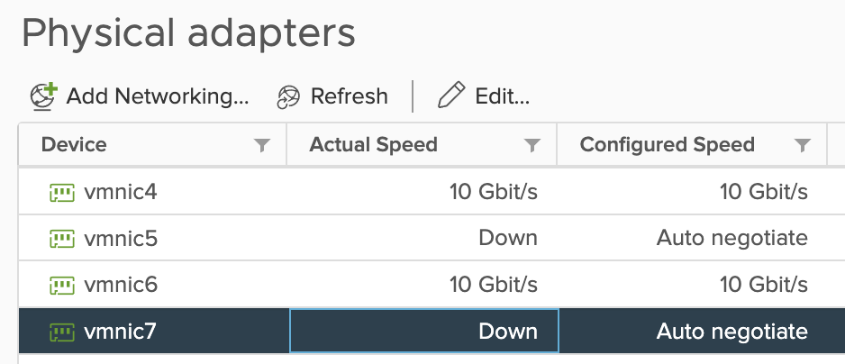Open the Device column filter
The height and width of the screenshot is (364, 845).
point(262,145)
